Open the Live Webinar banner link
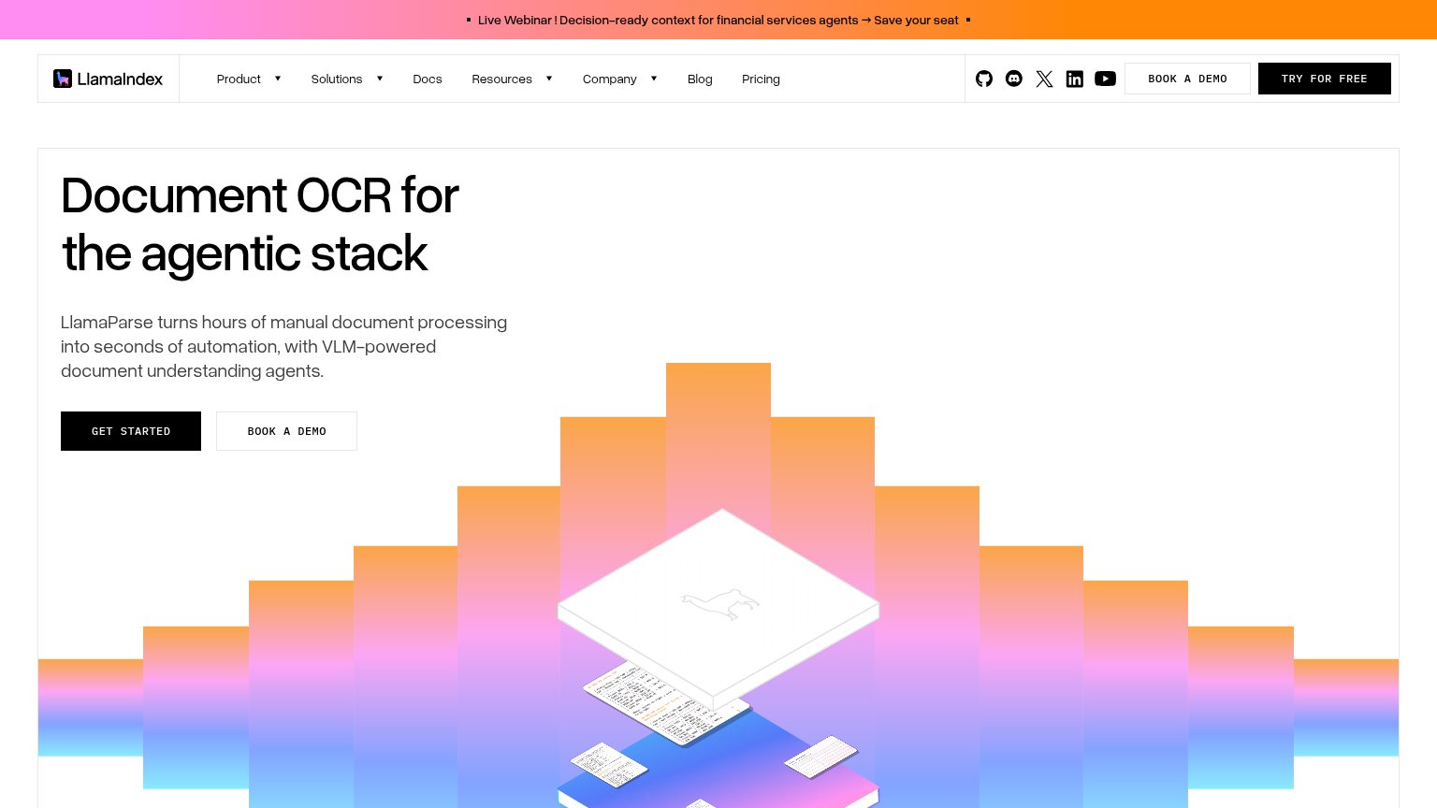The width and height of the screenshot is (1437, 808). (x=718, y=20)
